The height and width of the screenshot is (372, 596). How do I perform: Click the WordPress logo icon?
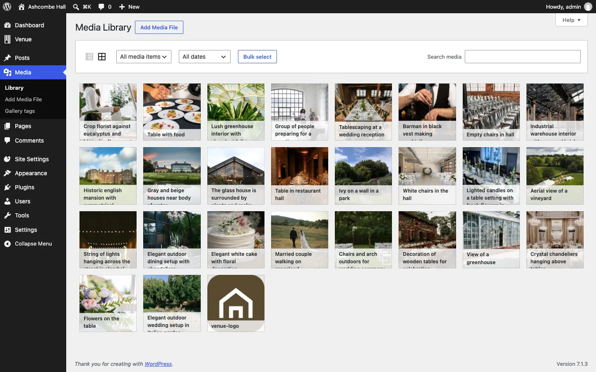click(x=7, y=7)
